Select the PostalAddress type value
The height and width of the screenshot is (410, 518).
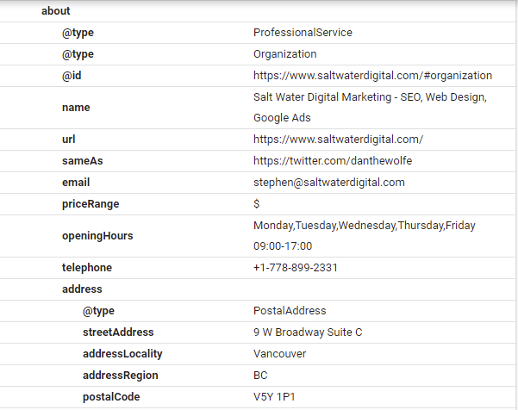pyautogui.click(x=290, y=311)
